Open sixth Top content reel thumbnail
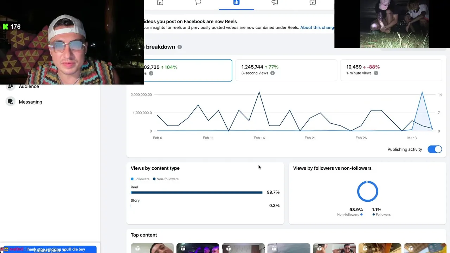450x253 pixels. coord(380,248)
